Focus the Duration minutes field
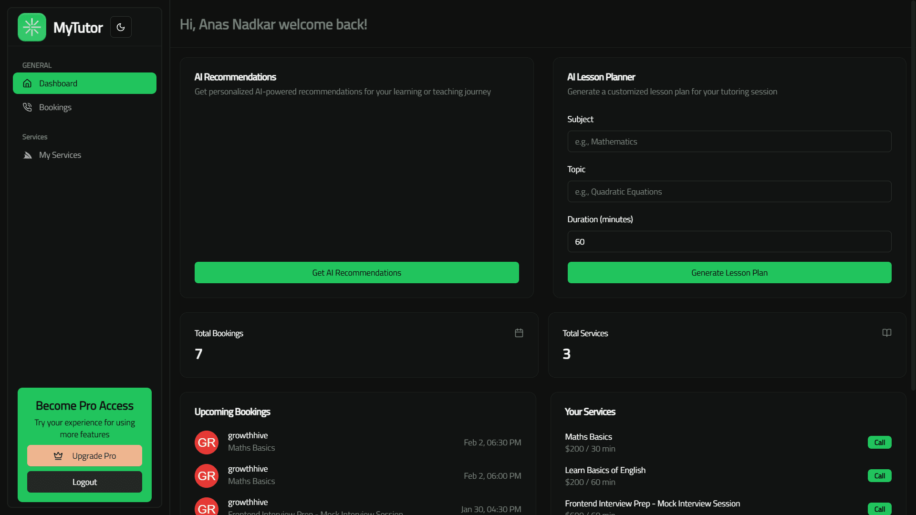The image size is (916, 515). (x=729, y=242)
